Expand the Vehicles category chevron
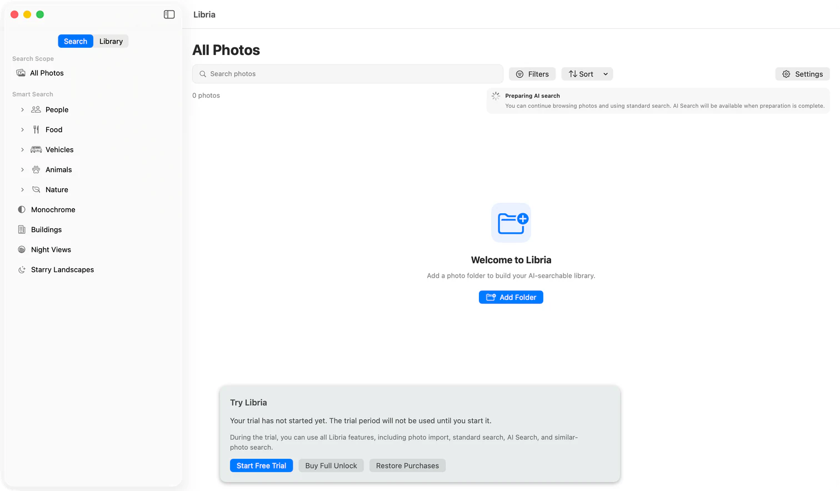The height and width of the screenshot is (491, 840). click(22, 149)
